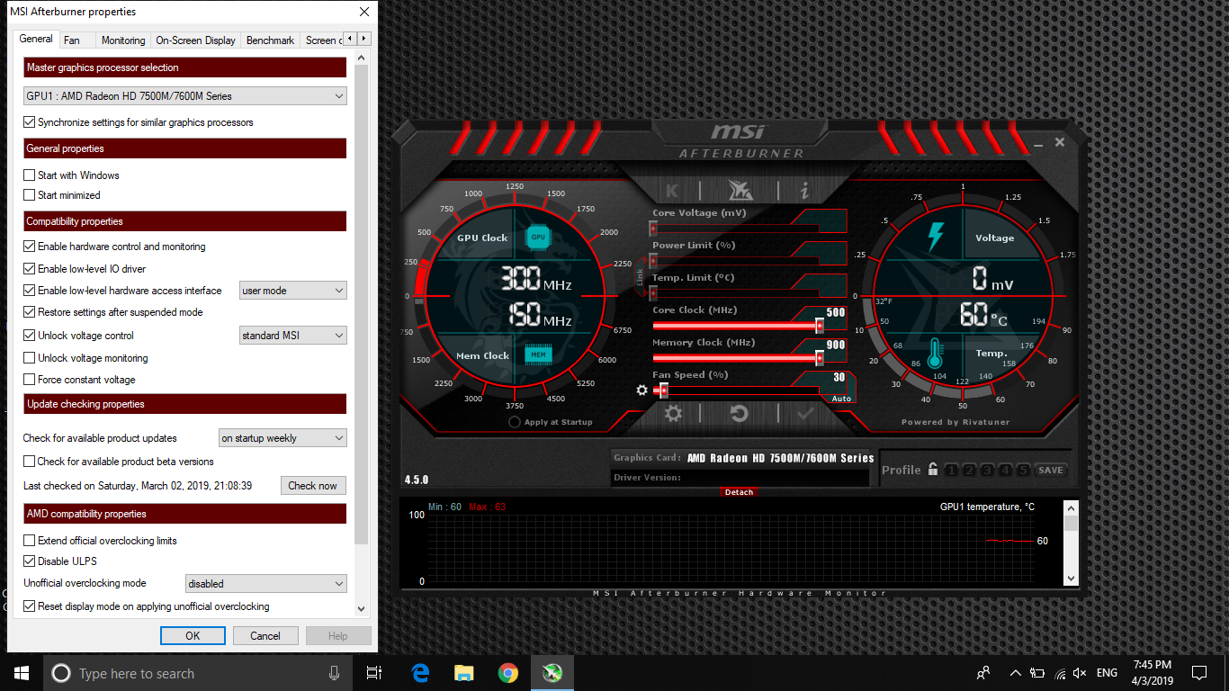Viewport: 1229px width, 691px height.
Task: Click the Kombustor K icon
Action: click(672, 191)
